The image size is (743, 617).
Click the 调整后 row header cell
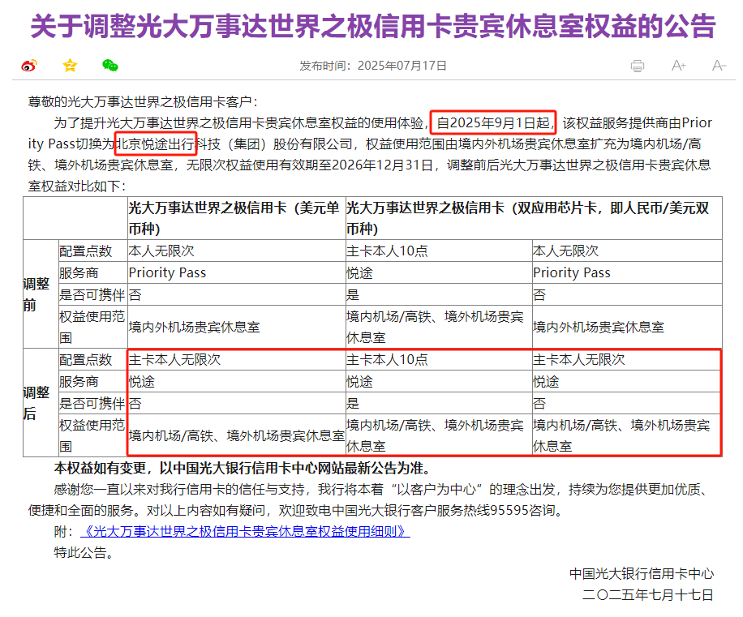point(37,402)
